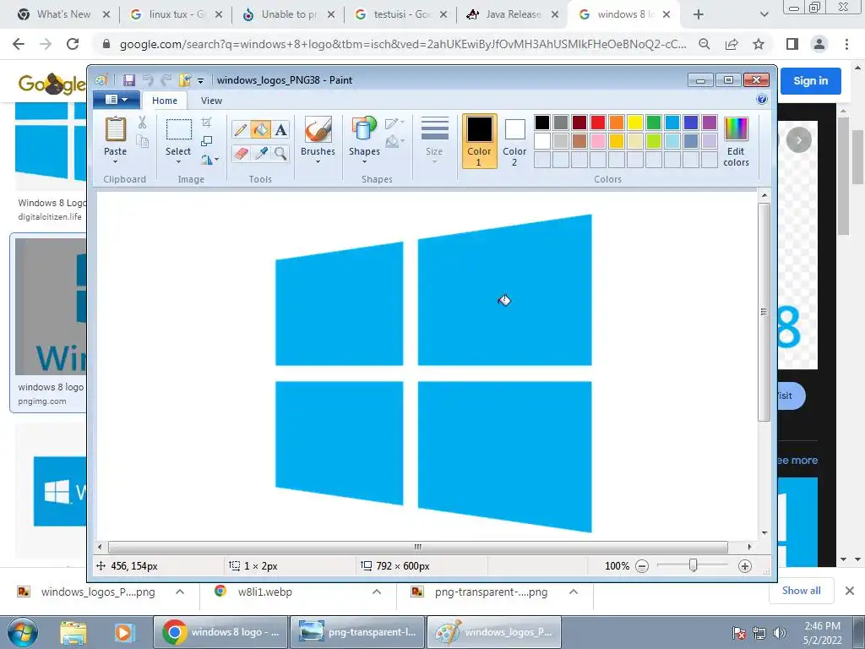This screenshot has width=865, height=649.
Task: Click the volume speaker tray icon
Action: pyautogui.click(x=779, y=633)
